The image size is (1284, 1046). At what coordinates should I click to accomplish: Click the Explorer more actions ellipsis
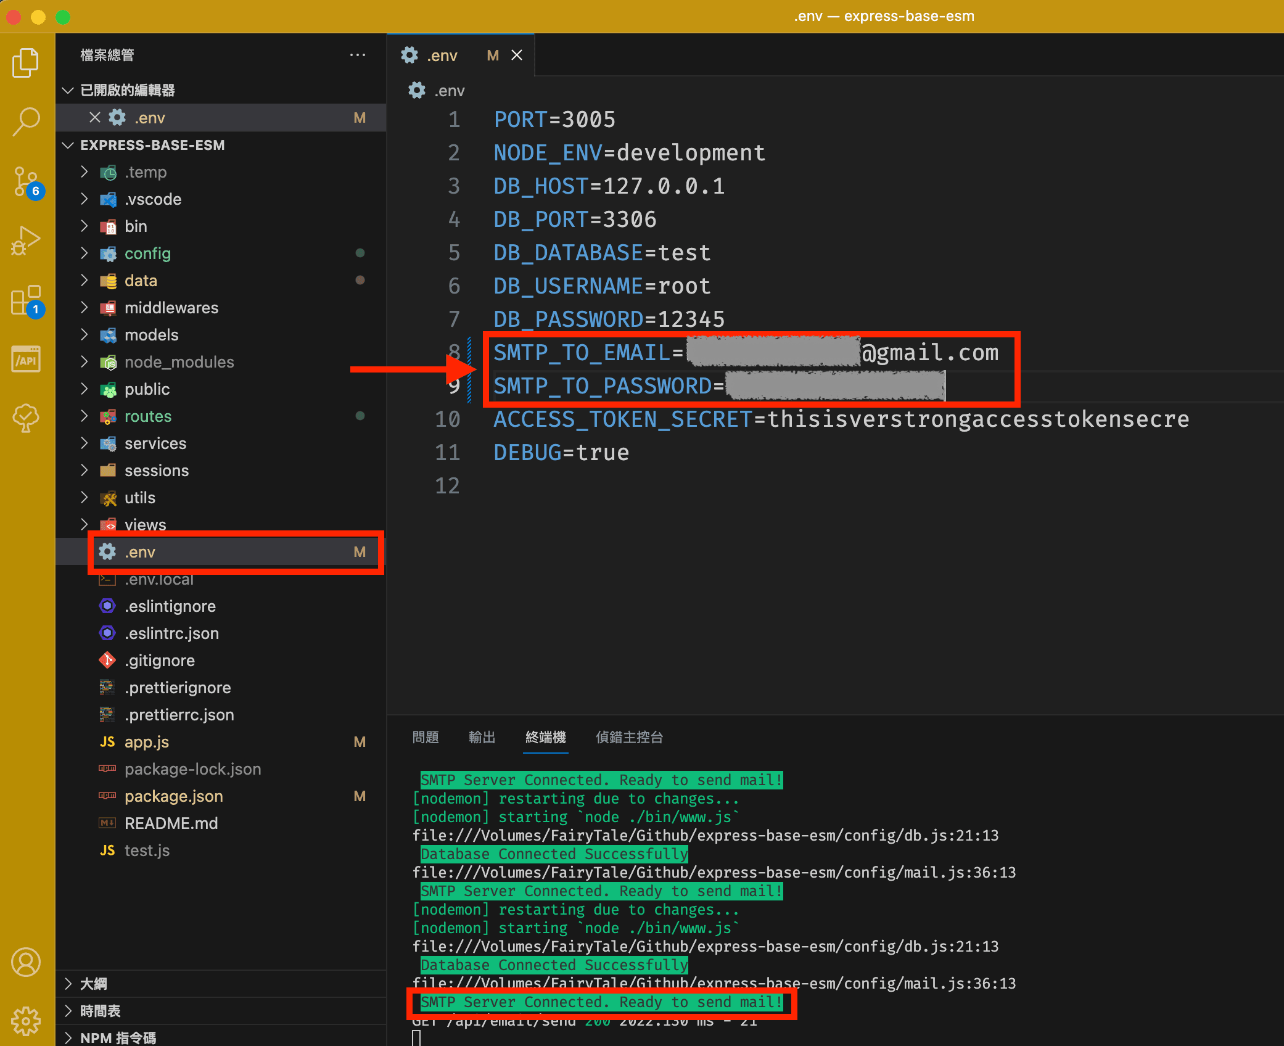click(x=358, y=55)
